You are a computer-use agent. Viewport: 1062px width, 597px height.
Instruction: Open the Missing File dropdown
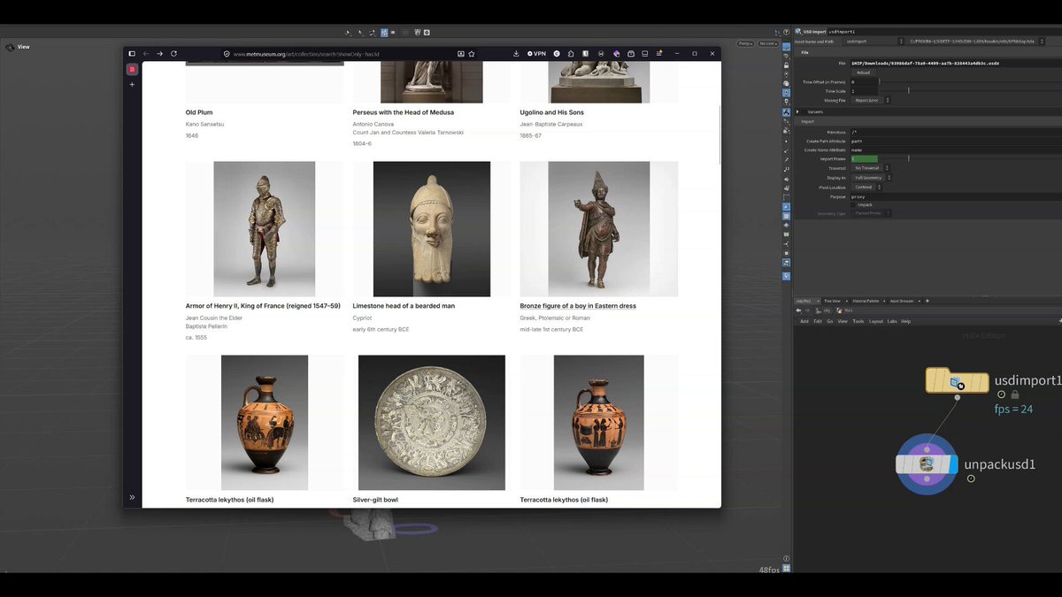[869, 101]
